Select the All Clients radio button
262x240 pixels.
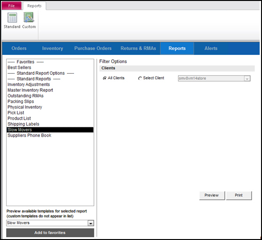click(105, 78)
